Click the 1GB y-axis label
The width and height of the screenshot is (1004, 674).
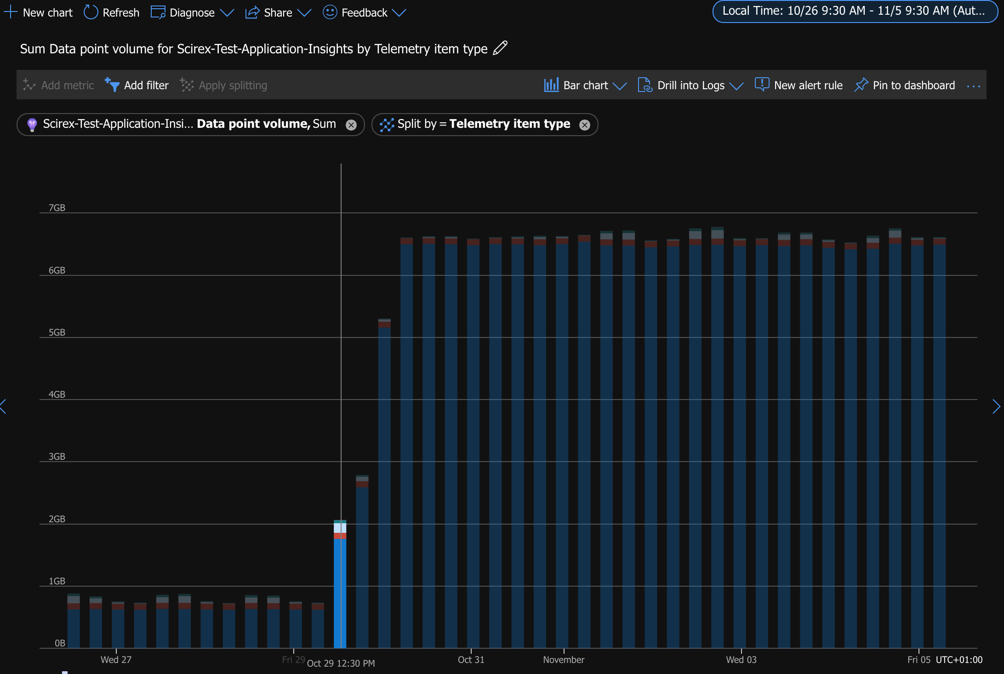[x=57, y=581]
